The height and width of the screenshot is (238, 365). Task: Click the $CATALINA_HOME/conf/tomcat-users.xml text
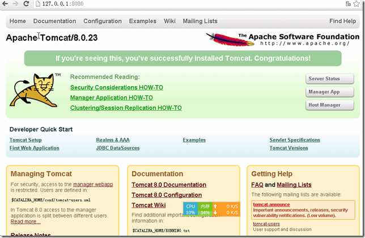click(x=51, y=200)
